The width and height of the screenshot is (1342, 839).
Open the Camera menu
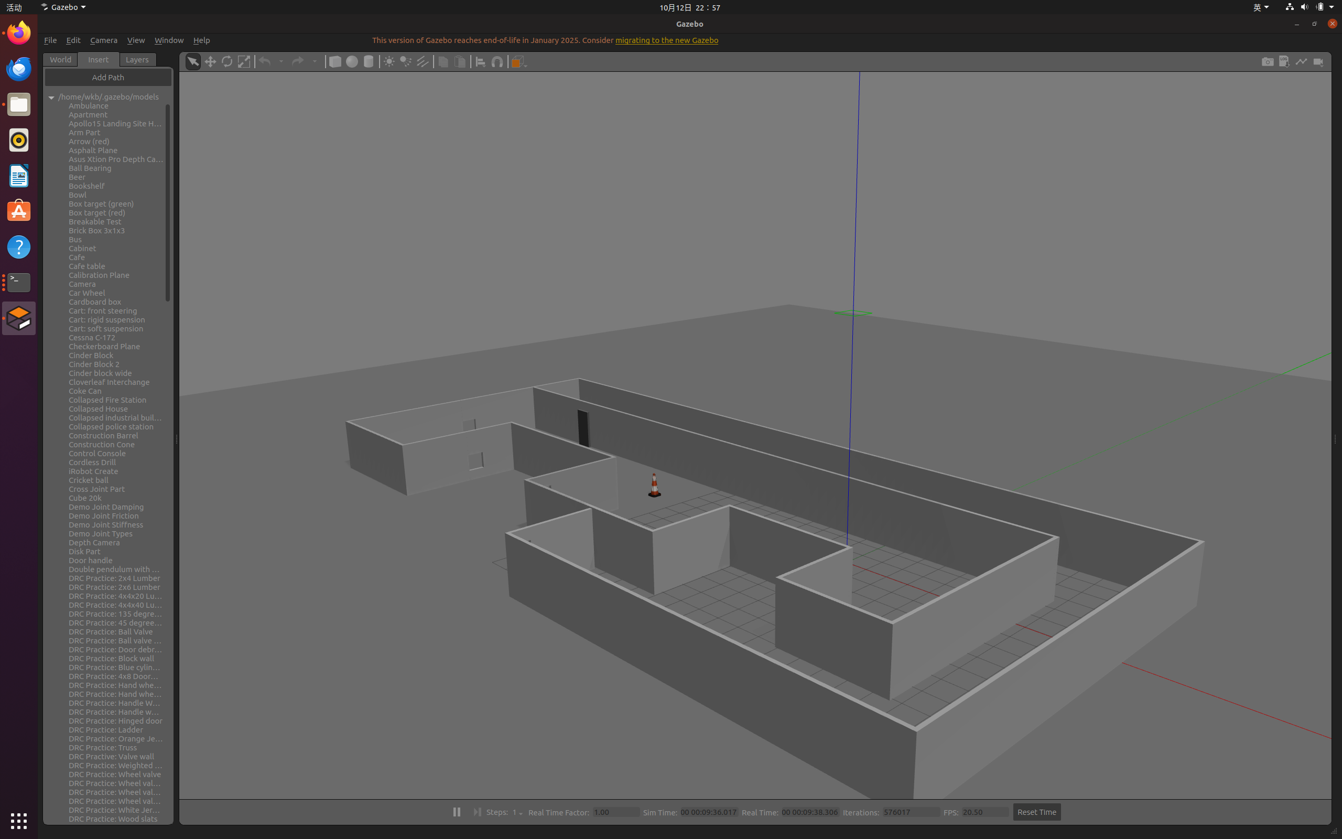[104, 40]
